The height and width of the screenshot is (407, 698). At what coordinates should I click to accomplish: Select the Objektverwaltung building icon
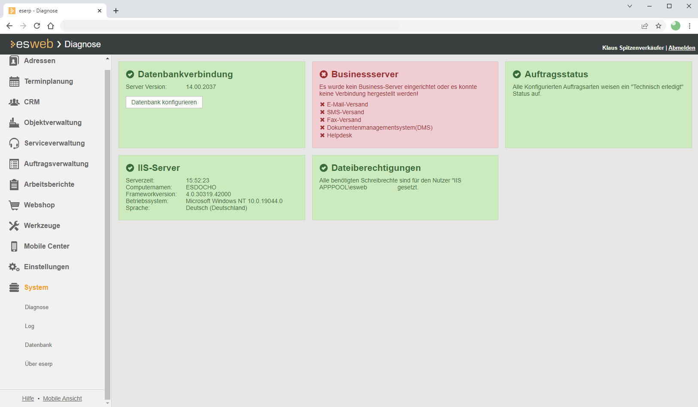pos(14,123)
